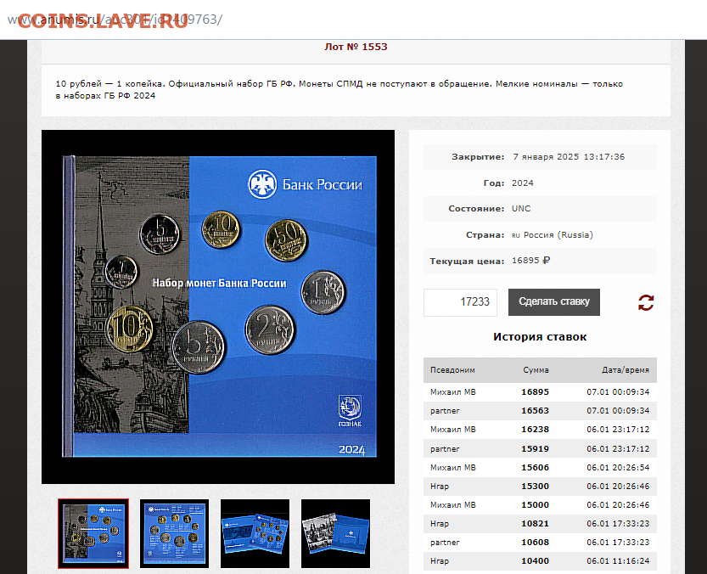The height and width of the screenshot is (574, 707).
Task: Click the bid amount 16238
Action: (x=536, y=429)
